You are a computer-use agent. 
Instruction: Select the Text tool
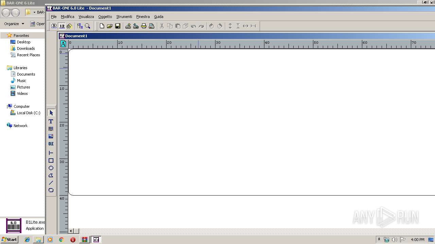tap(51, 121)
